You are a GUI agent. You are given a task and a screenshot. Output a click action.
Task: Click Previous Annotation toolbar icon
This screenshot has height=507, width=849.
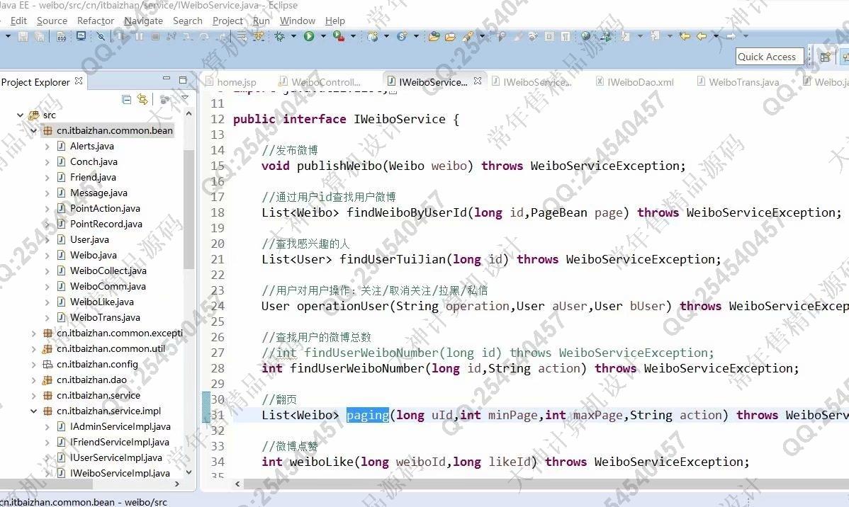(655, 36)
